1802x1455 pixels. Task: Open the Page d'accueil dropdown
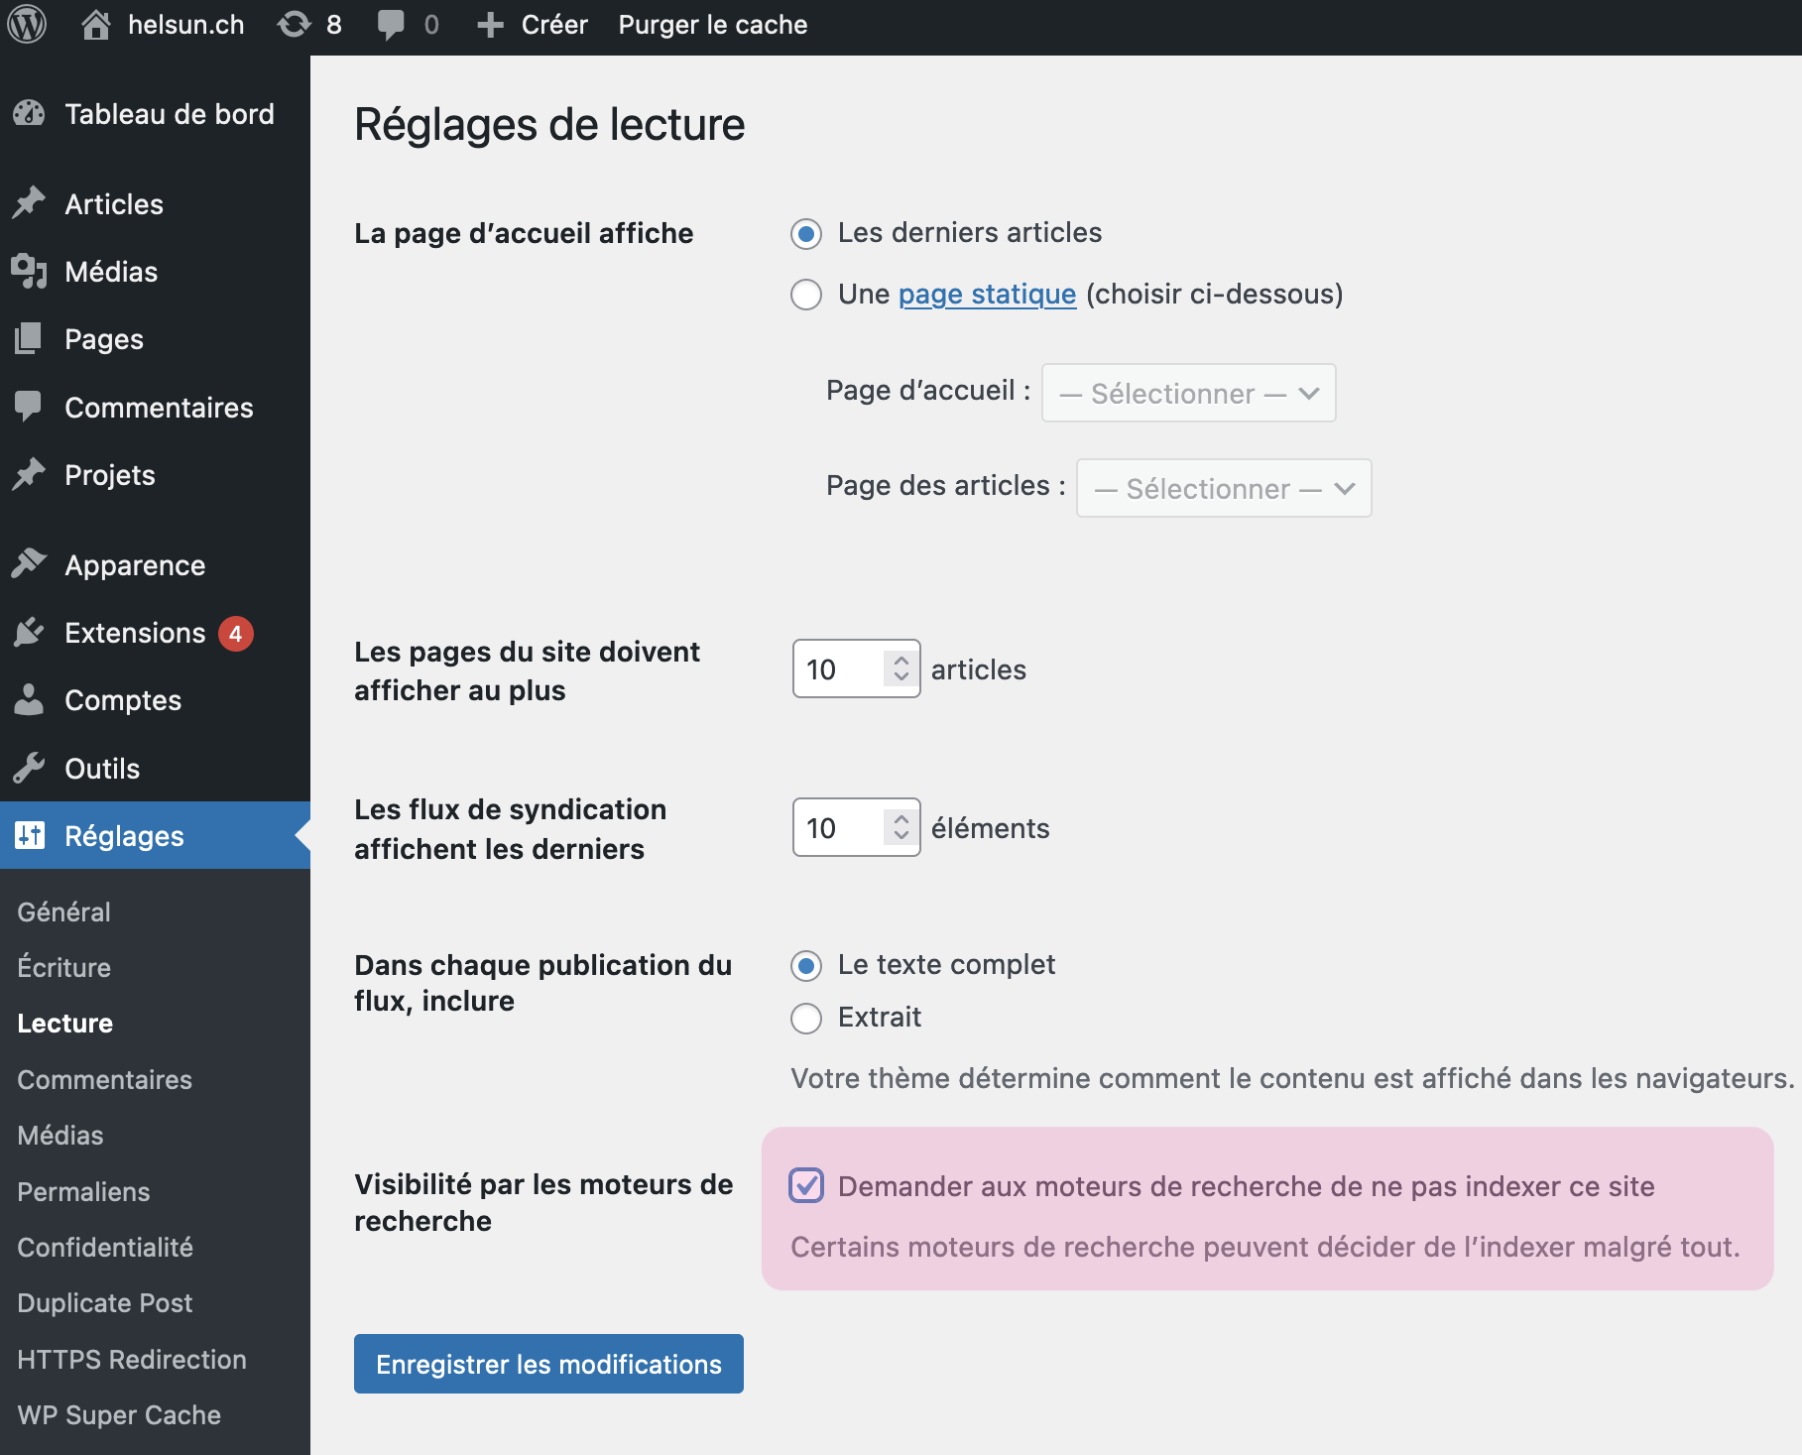[1188, 394]
